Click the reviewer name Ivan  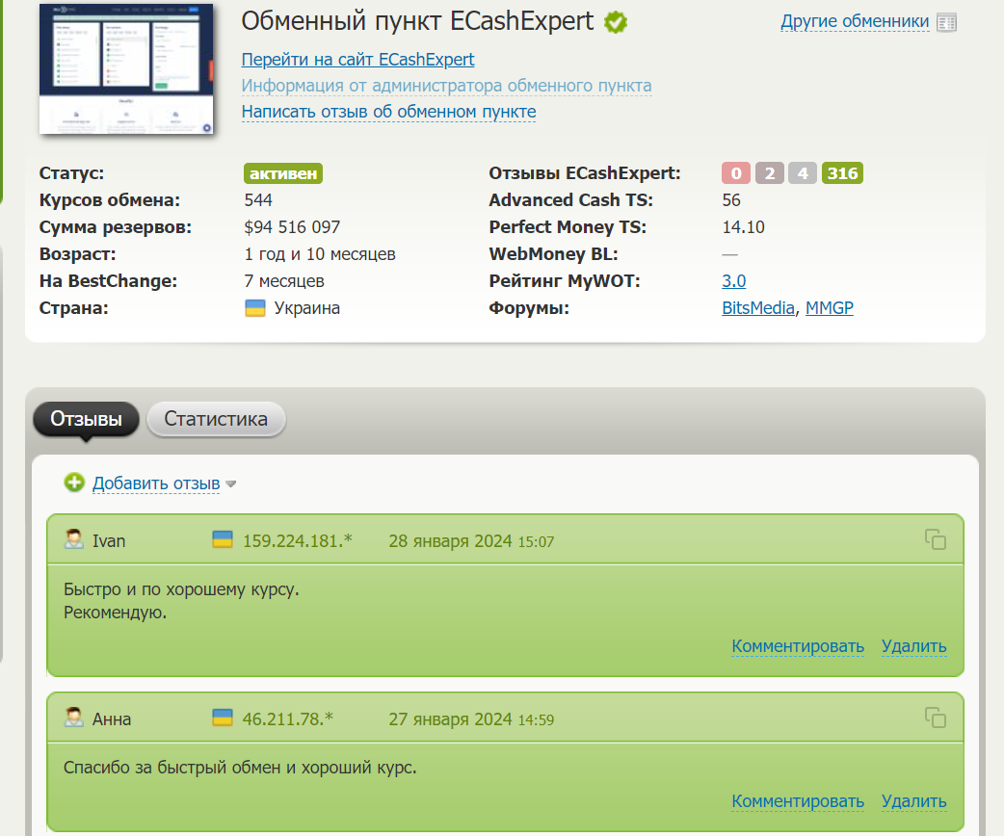pyautogui.click(x=109, y=541)
